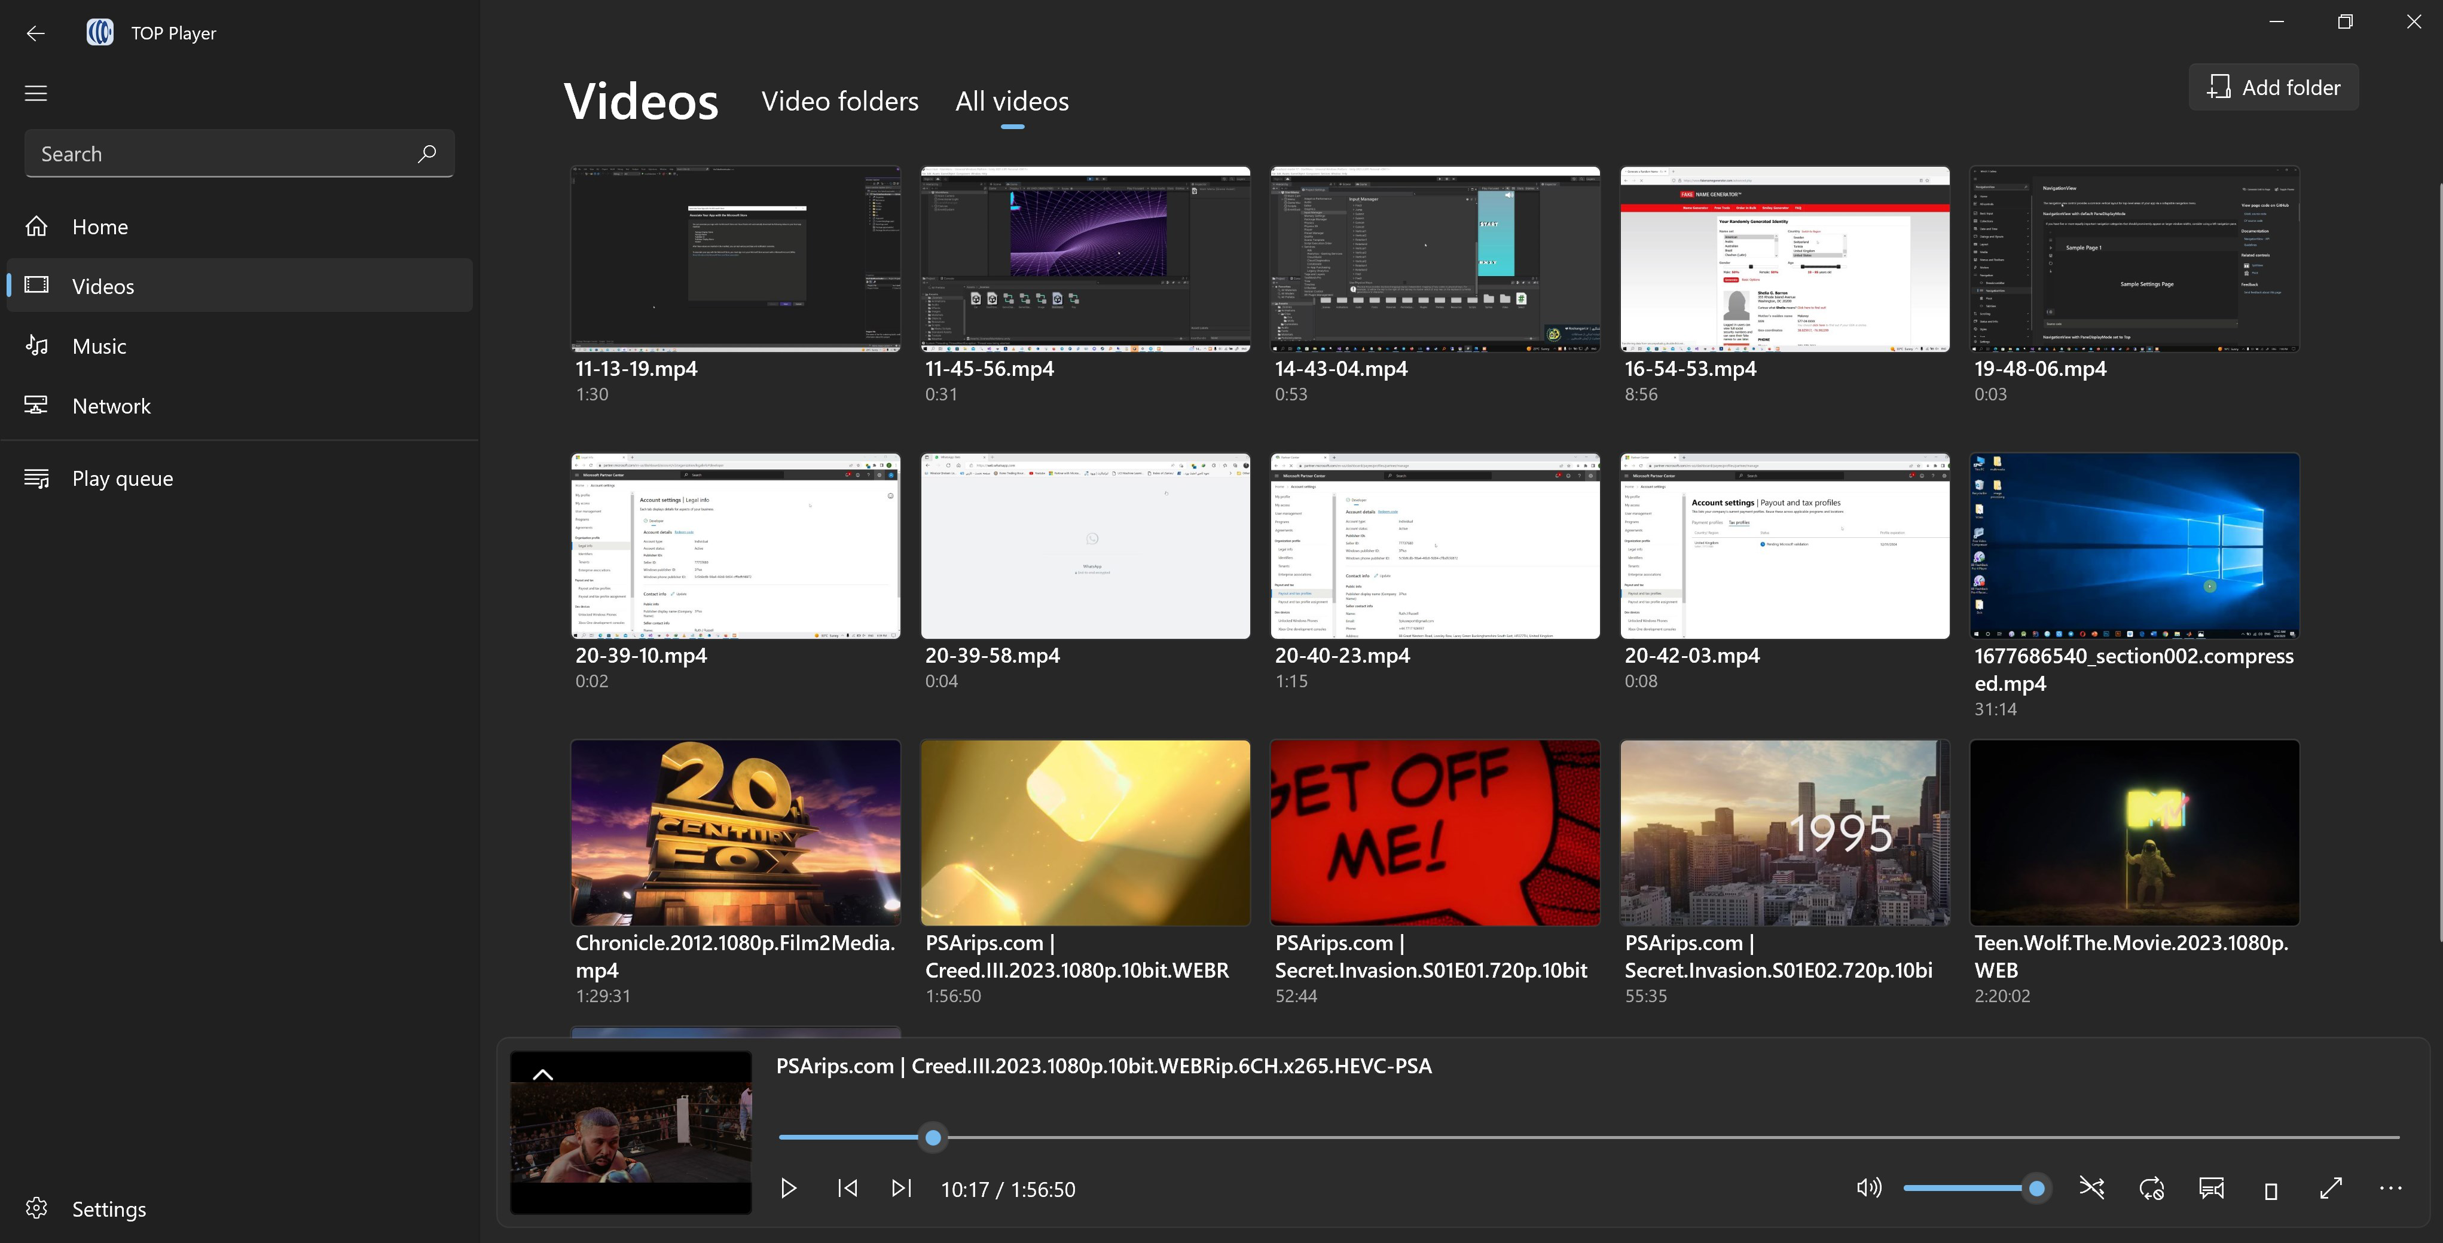The height and width of the screenshot is (1243, 2443).
Task: Click the search magnifier icon
Action: 427,154
